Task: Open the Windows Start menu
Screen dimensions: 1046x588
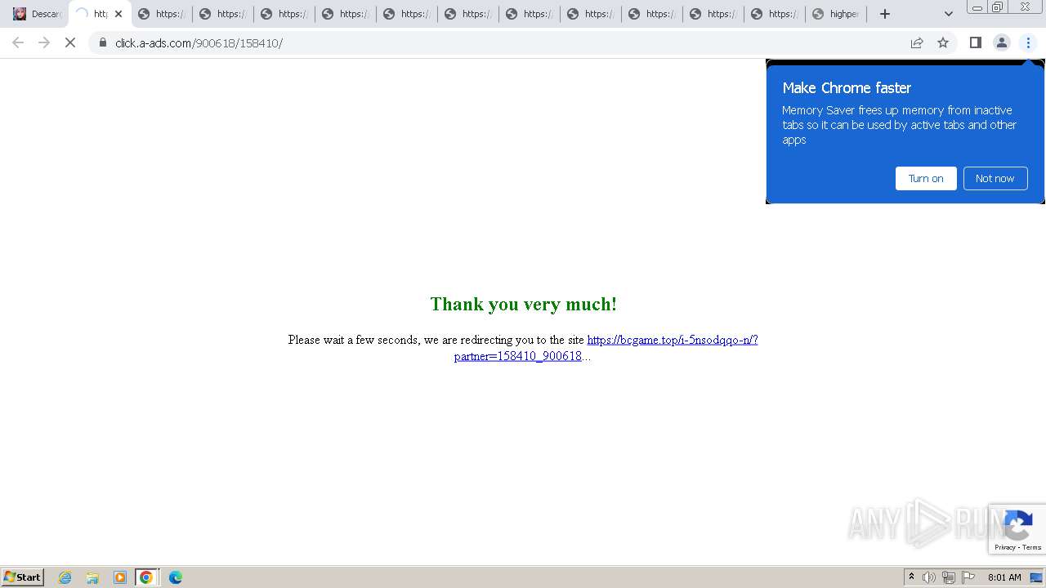Action: coord(22,577)
